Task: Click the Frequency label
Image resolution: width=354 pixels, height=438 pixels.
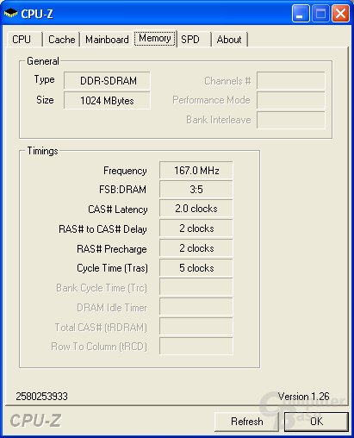Action: click(125, 171)
